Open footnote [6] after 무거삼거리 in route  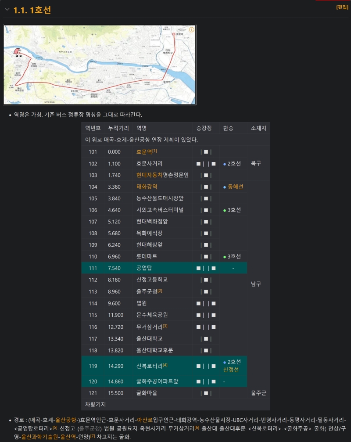click(x=197, y=428)
